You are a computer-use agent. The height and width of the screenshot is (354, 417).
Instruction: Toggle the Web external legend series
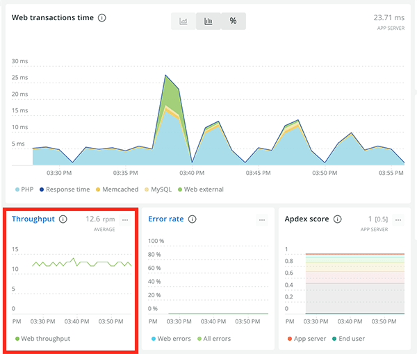(204, 189)
